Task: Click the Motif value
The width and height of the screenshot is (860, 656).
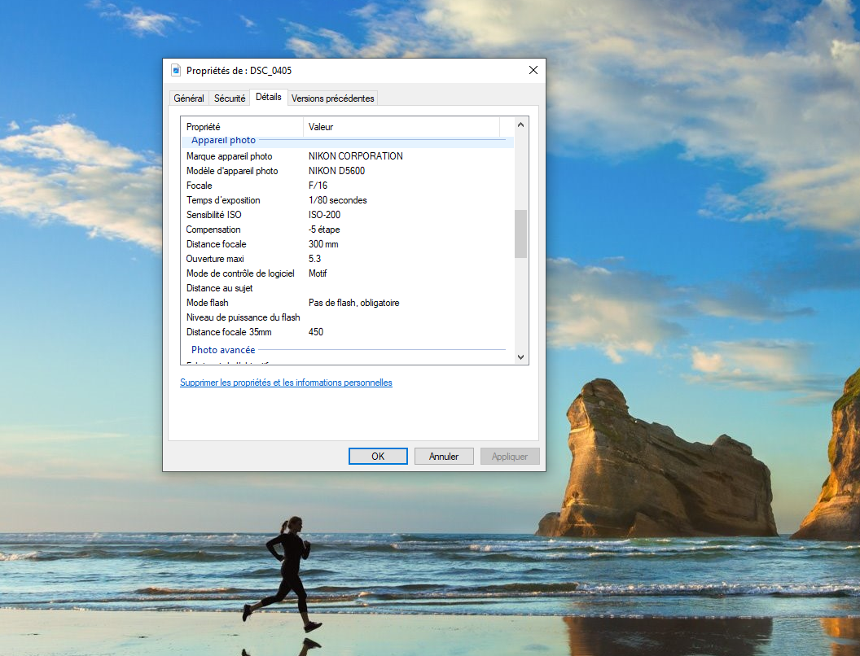Action: tap(318, 273)
